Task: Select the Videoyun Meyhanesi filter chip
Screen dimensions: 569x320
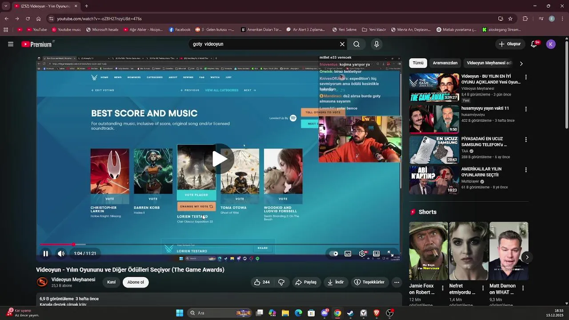Action: [489, 63]
